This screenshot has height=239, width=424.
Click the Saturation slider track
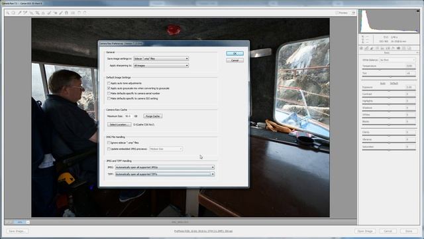389,150
